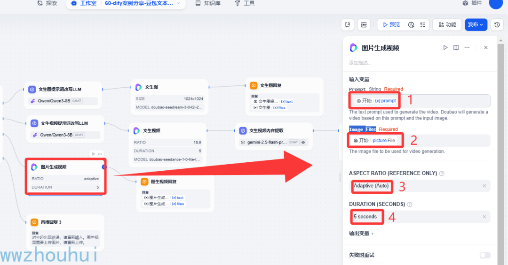Open the checklist icon in toolbar

click(x=423, y=25)
